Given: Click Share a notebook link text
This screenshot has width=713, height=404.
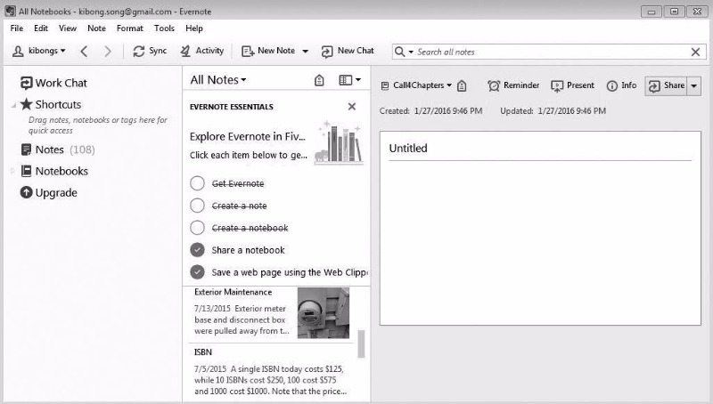Looking at the screenshot, I should click(x=248, y=250).
